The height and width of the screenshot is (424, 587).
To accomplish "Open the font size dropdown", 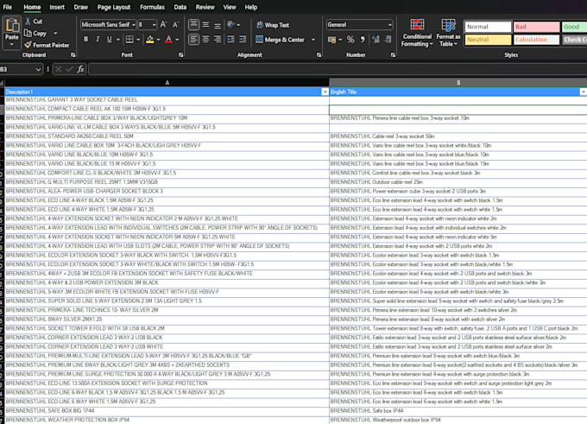I will 154,25.
